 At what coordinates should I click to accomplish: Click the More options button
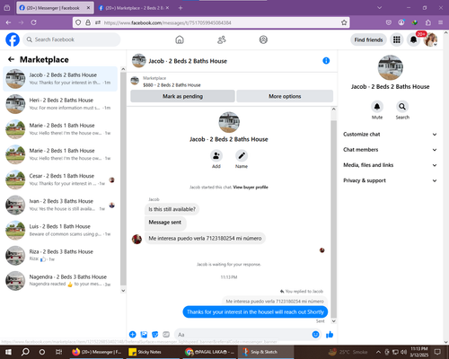[x=285, y=96]
